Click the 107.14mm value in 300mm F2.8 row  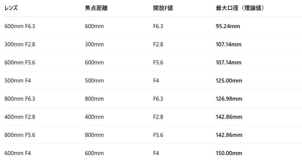229,44
